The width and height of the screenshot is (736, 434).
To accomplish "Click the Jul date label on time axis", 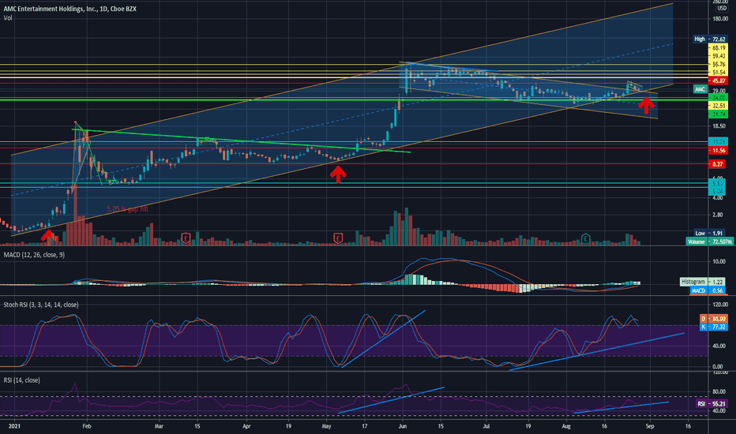I will 486,426.
